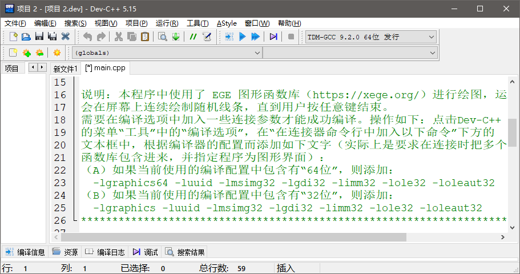Image resolution: width=520 pixels, height=274 pixels.
Task: Click the 总行数 59 status bar entry
Action: point(222,268)
